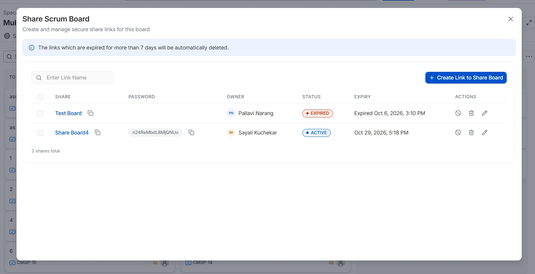Click the SHARE column header
The width and height of the screenshot is (535, 274).
pos(63,97)
